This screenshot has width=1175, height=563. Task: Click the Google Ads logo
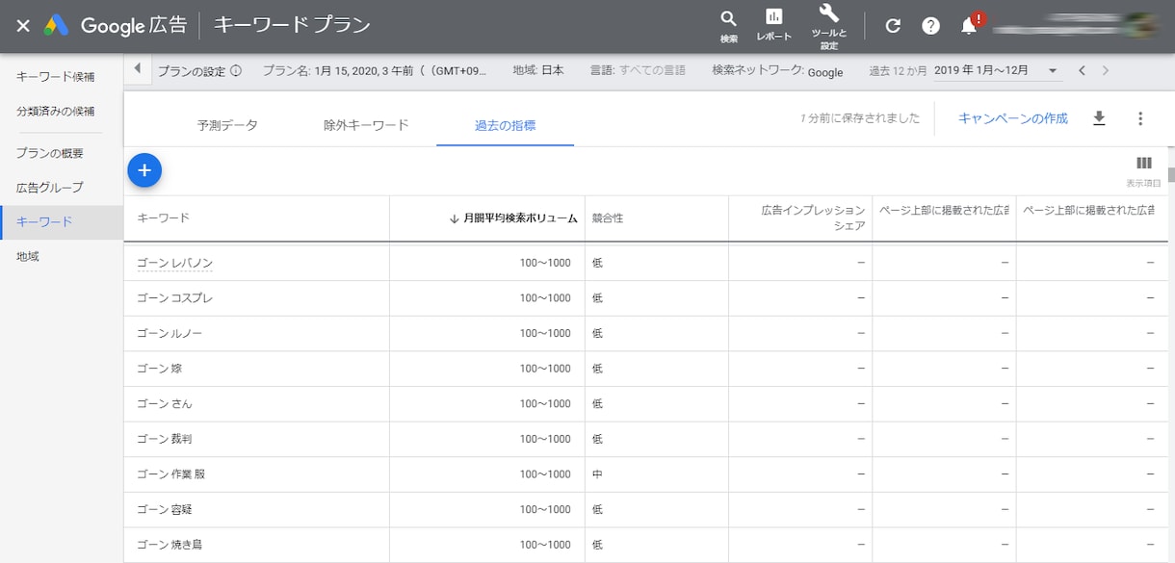click(x=56, y=26)
